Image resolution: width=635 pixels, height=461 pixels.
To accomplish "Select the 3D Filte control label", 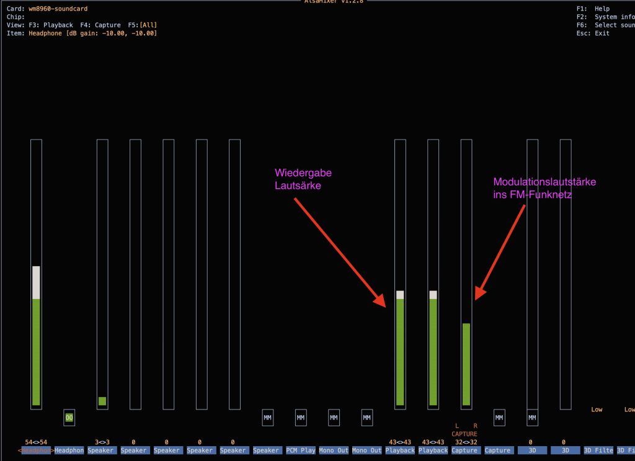I will coord(598,450).
